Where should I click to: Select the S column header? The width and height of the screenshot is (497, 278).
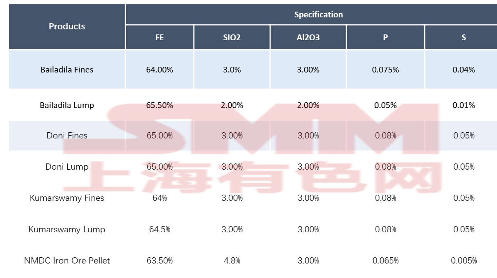pyautogui.click(x=464, y=37)
